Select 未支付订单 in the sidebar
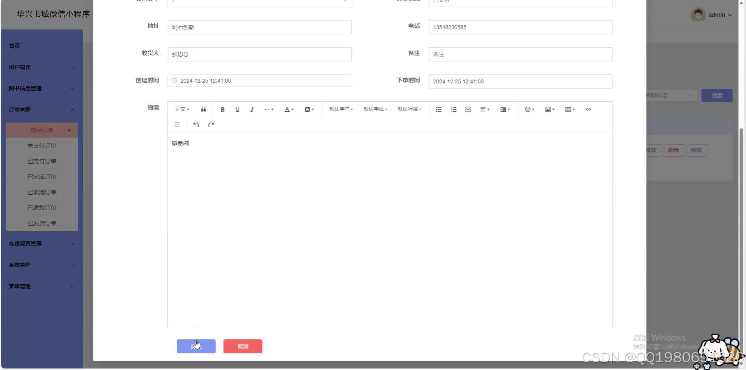Image resolution: width=746 pixels, height=370 pixels. pyautogui.click(x=42, y=146)
